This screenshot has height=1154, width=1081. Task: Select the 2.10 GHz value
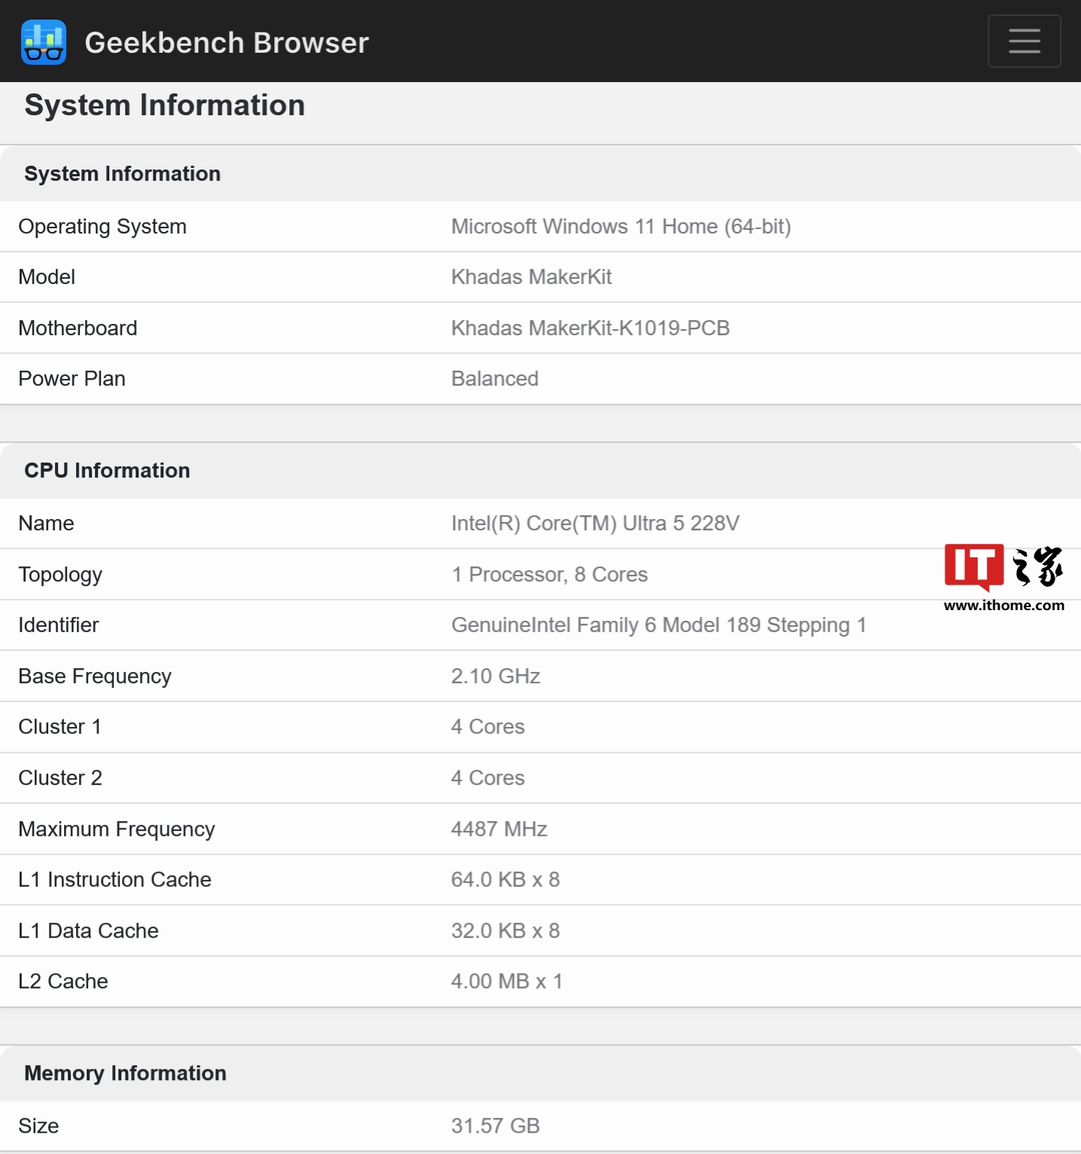tap(496, 676)
